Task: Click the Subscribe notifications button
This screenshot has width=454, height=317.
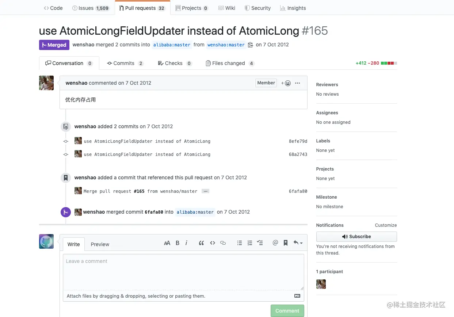Action: tap(356, 237)
